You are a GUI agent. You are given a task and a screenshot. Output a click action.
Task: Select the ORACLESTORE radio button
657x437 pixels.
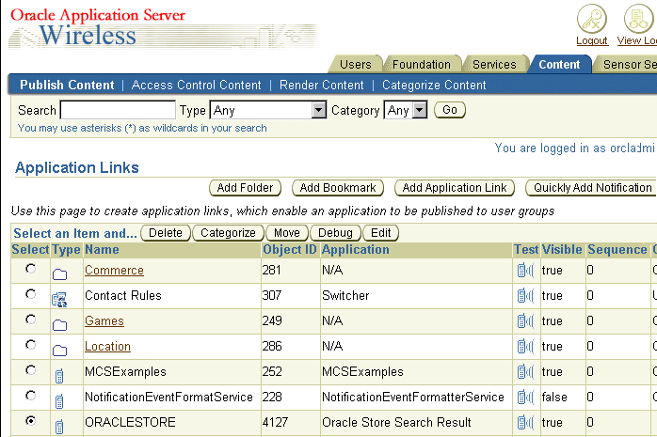(x=30, y=421)
